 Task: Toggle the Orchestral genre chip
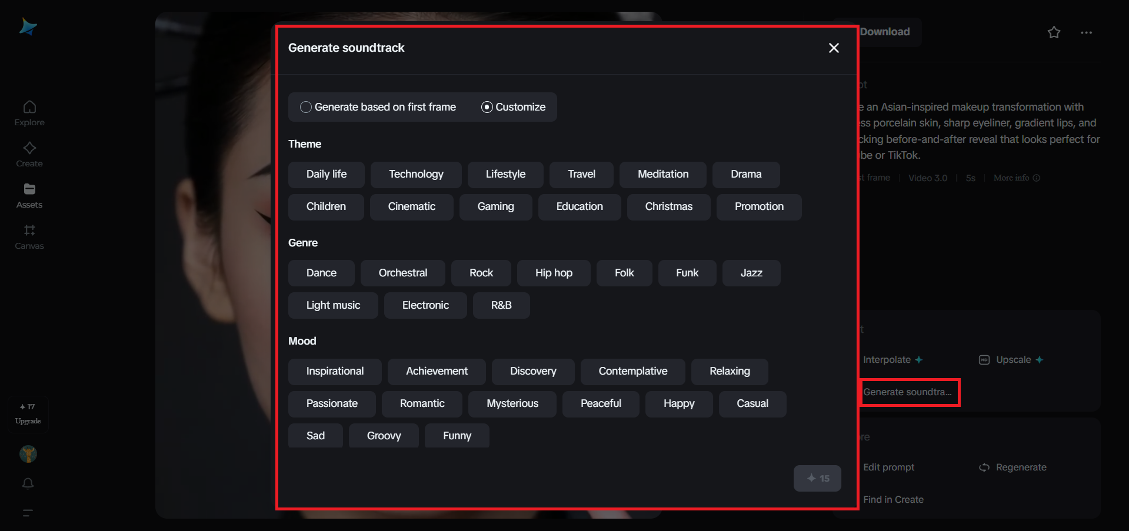402,273
